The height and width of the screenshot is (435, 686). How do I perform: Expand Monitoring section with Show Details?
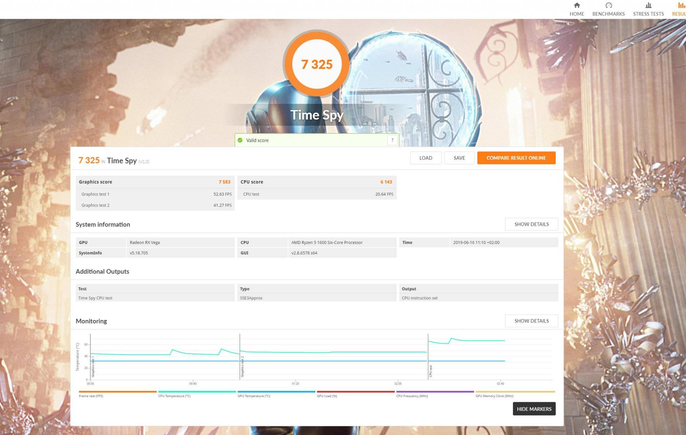[531, 321]
